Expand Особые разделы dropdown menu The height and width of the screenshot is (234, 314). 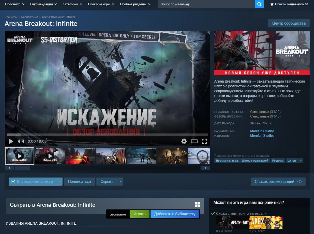pos(135,4)
